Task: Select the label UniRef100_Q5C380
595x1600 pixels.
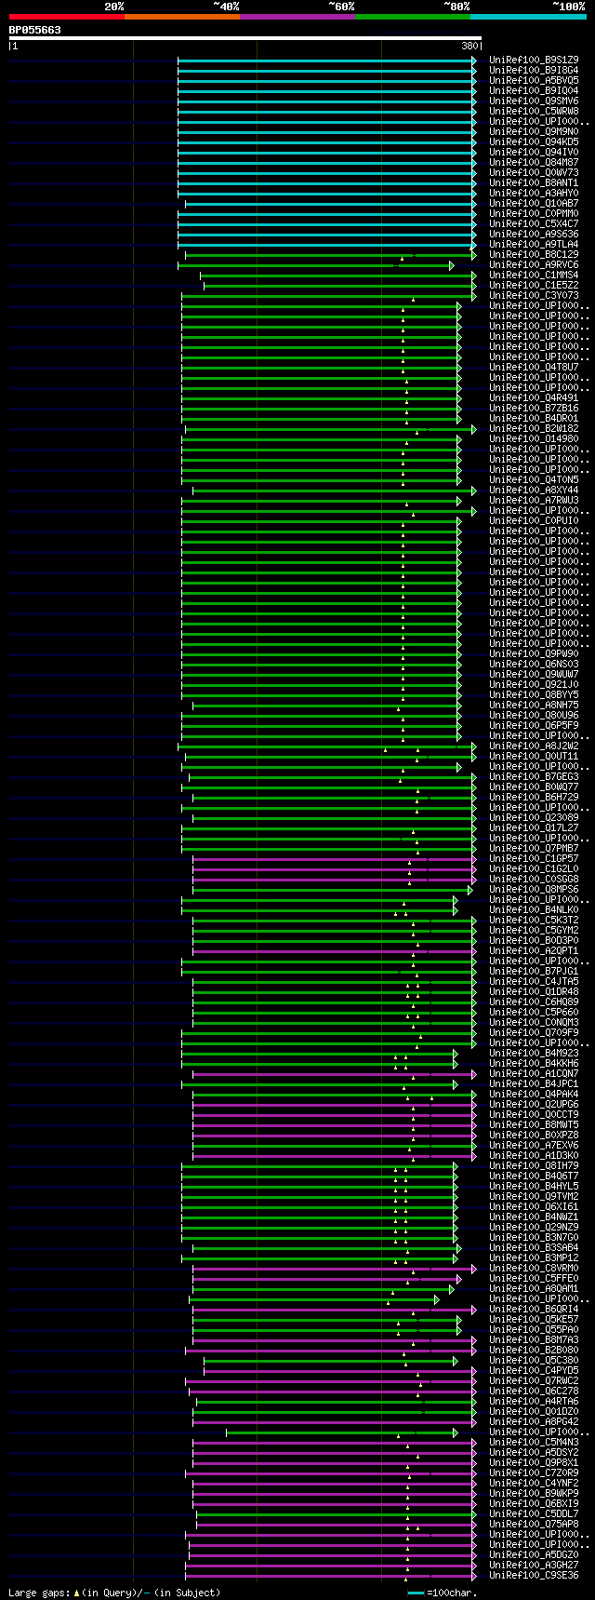Action: pyautogui.click(x=534, y=1360)
